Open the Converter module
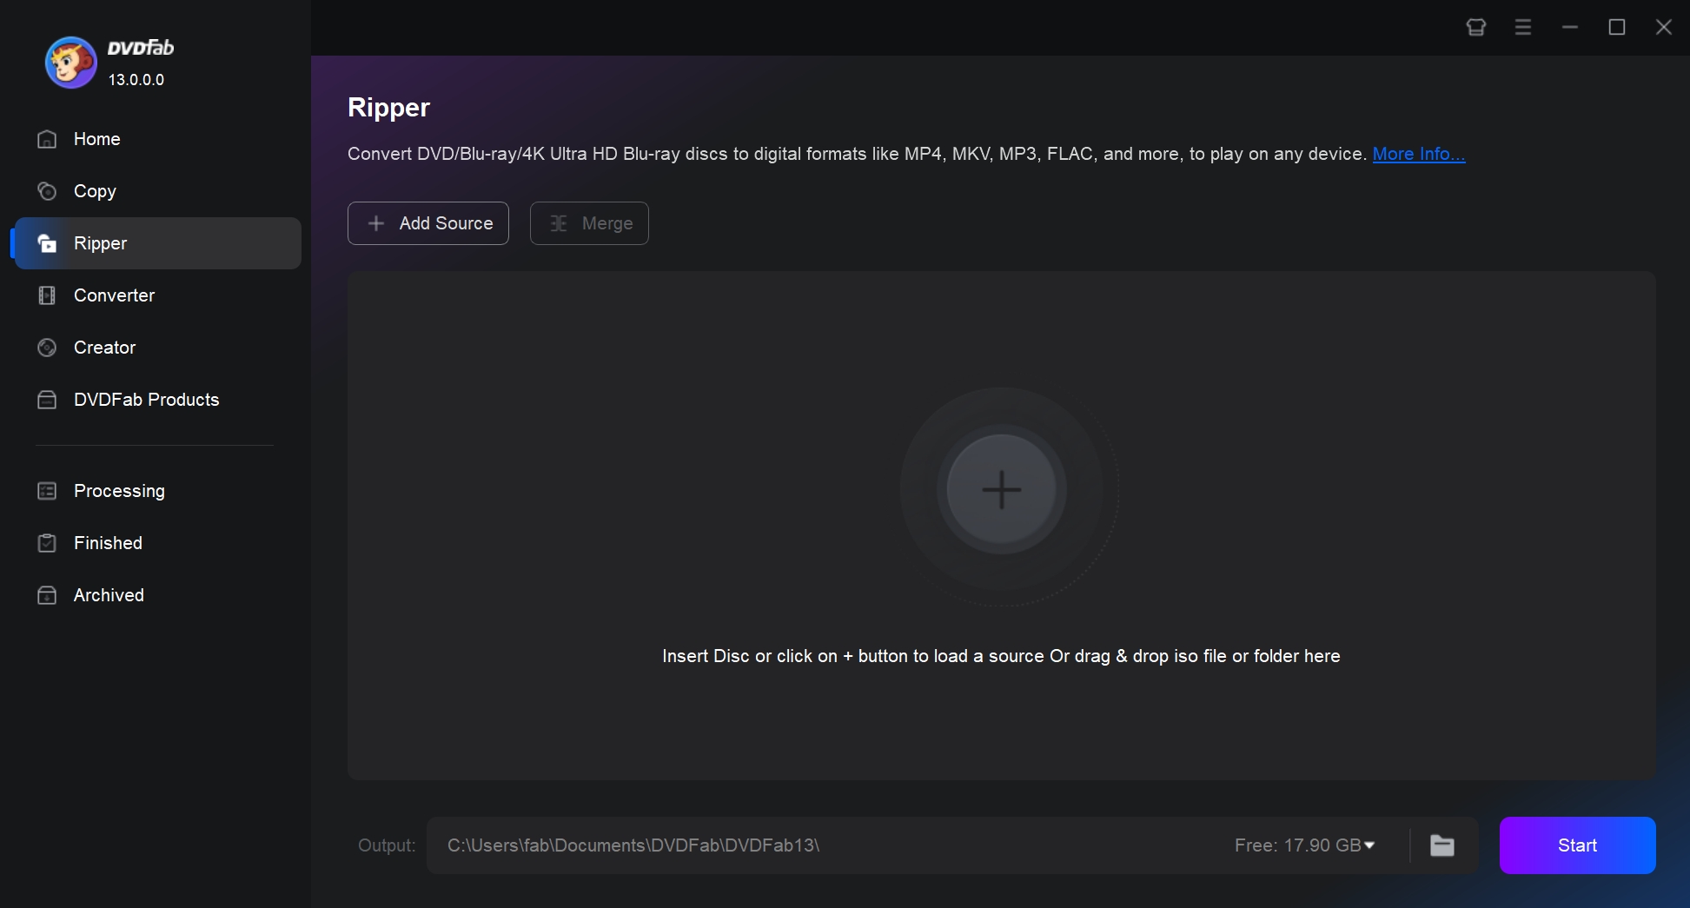 [113, 295]
